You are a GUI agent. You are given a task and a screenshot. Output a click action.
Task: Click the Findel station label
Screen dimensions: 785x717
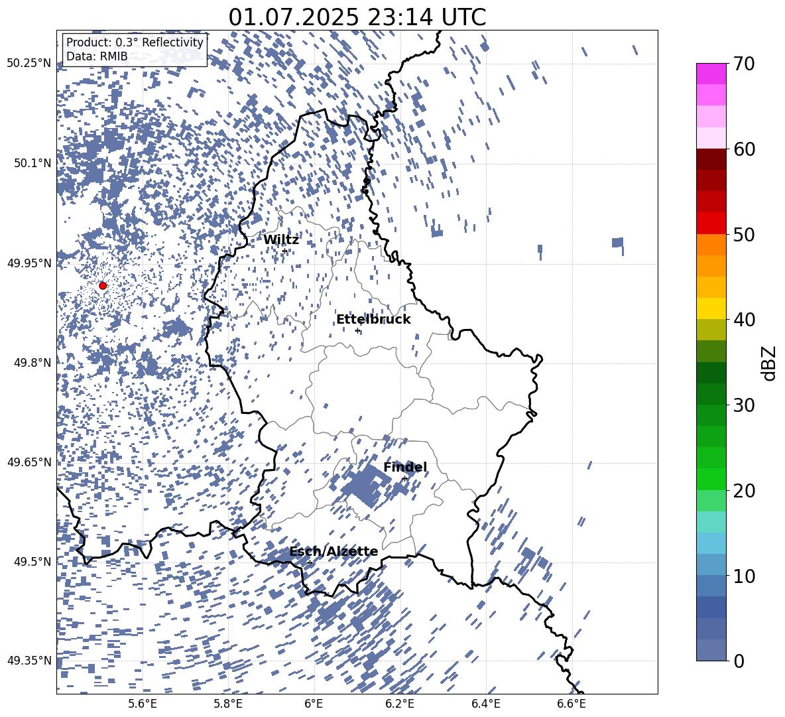pyautogui.click(x=405, y=467)
